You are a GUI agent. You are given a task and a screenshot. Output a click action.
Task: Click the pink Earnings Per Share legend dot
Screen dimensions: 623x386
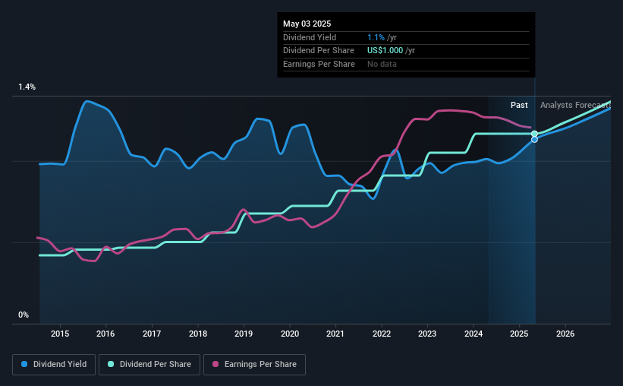pyautogui.click(x=216, y=364)
